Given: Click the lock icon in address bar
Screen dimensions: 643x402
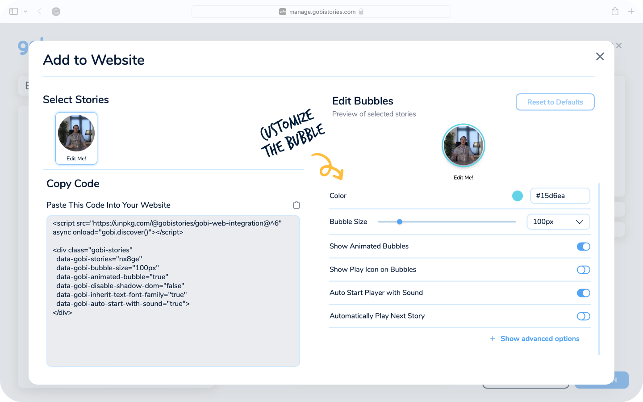Looking at the screenshot, I should (361, 12).
